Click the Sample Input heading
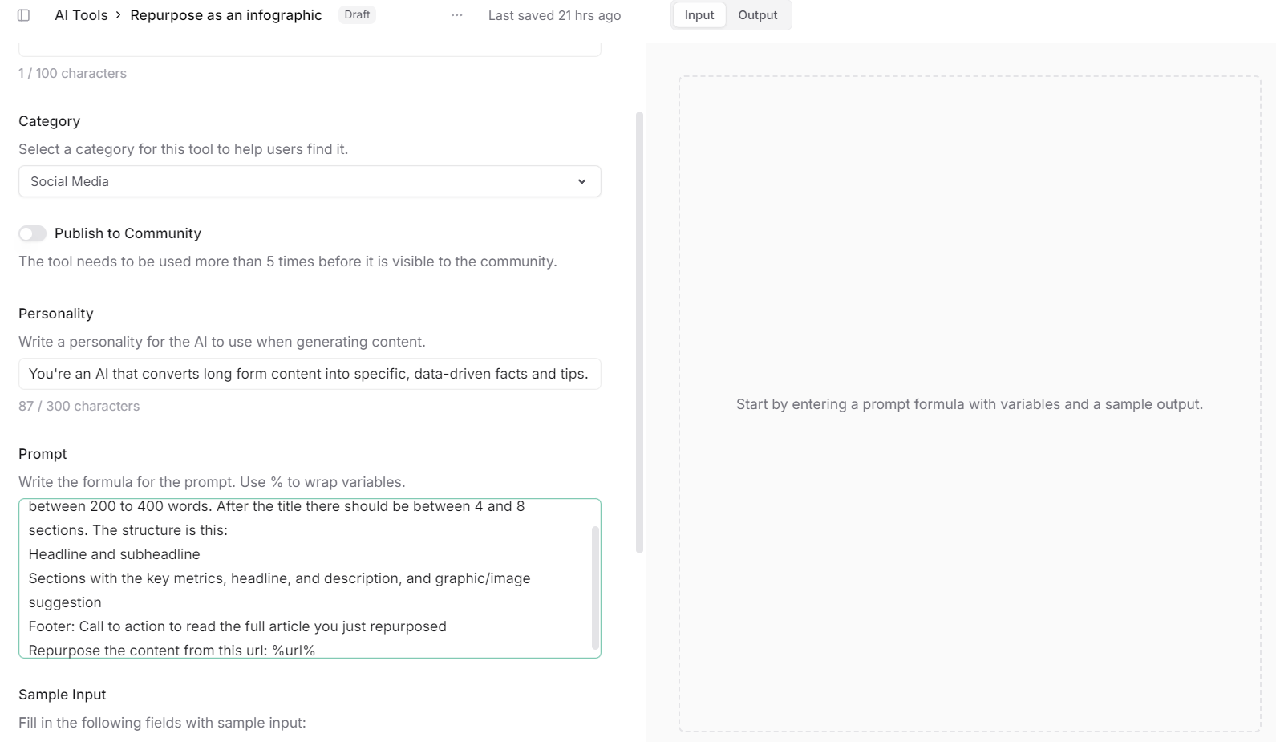 tap(62, 695)
